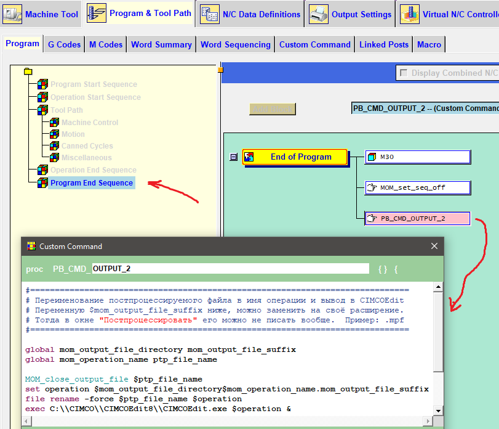Screen dimensions: 499x429
Task: Click the Machine Tool tab icon
Action: coord(13,14)
